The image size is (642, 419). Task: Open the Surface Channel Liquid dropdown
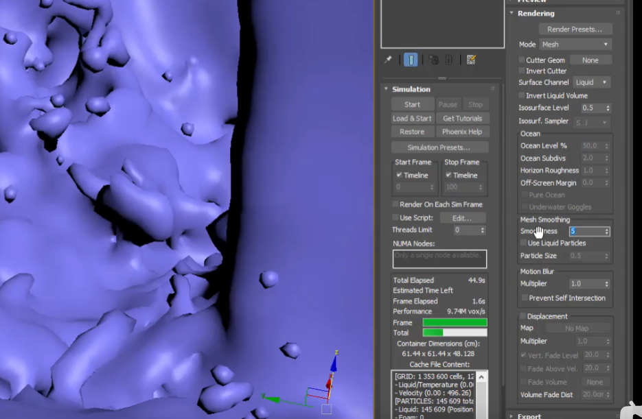pos(591,82)
